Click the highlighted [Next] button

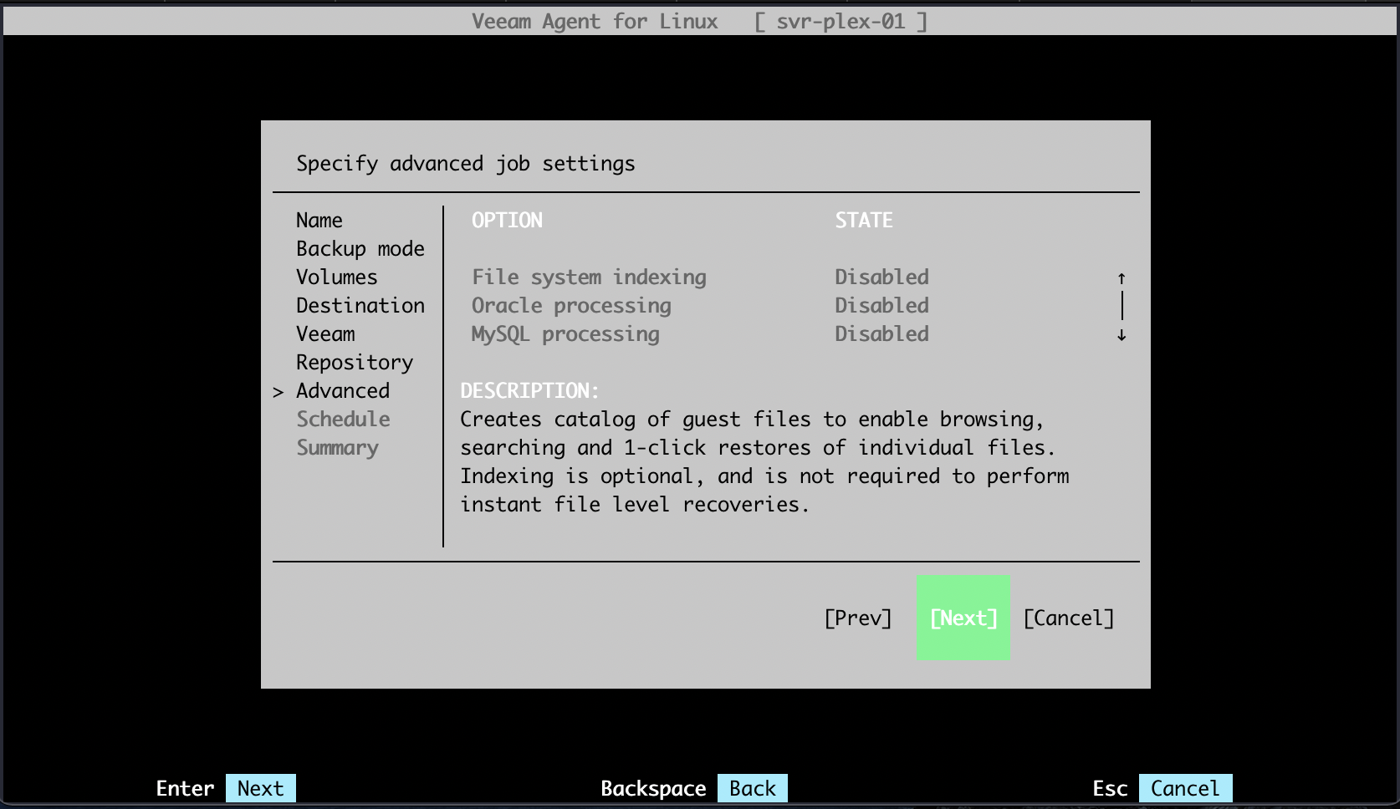[x=963, y=618]
